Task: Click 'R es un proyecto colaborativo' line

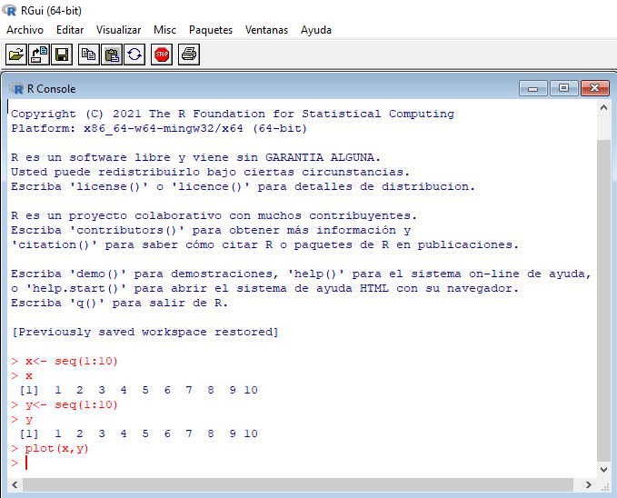Action: (214, 215)
